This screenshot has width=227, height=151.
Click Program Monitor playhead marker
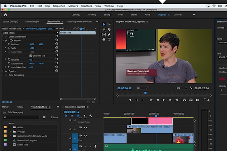click(145, 93)
